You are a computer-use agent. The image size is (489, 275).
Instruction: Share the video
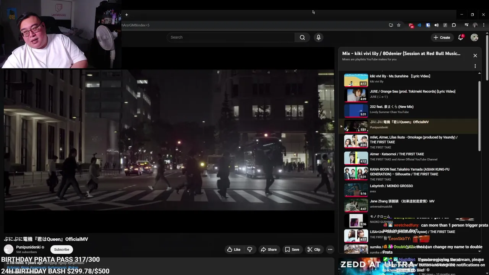pos(269,249)
